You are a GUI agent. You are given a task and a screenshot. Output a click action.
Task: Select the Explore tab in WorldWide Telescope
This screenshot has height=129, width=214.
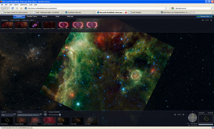(x=19, y=16)
